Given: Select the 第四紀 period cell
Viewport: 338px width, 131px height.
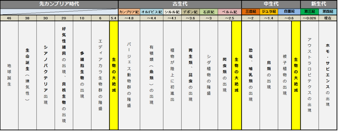Looking at the screenshot, I should (x=328, y=12).
